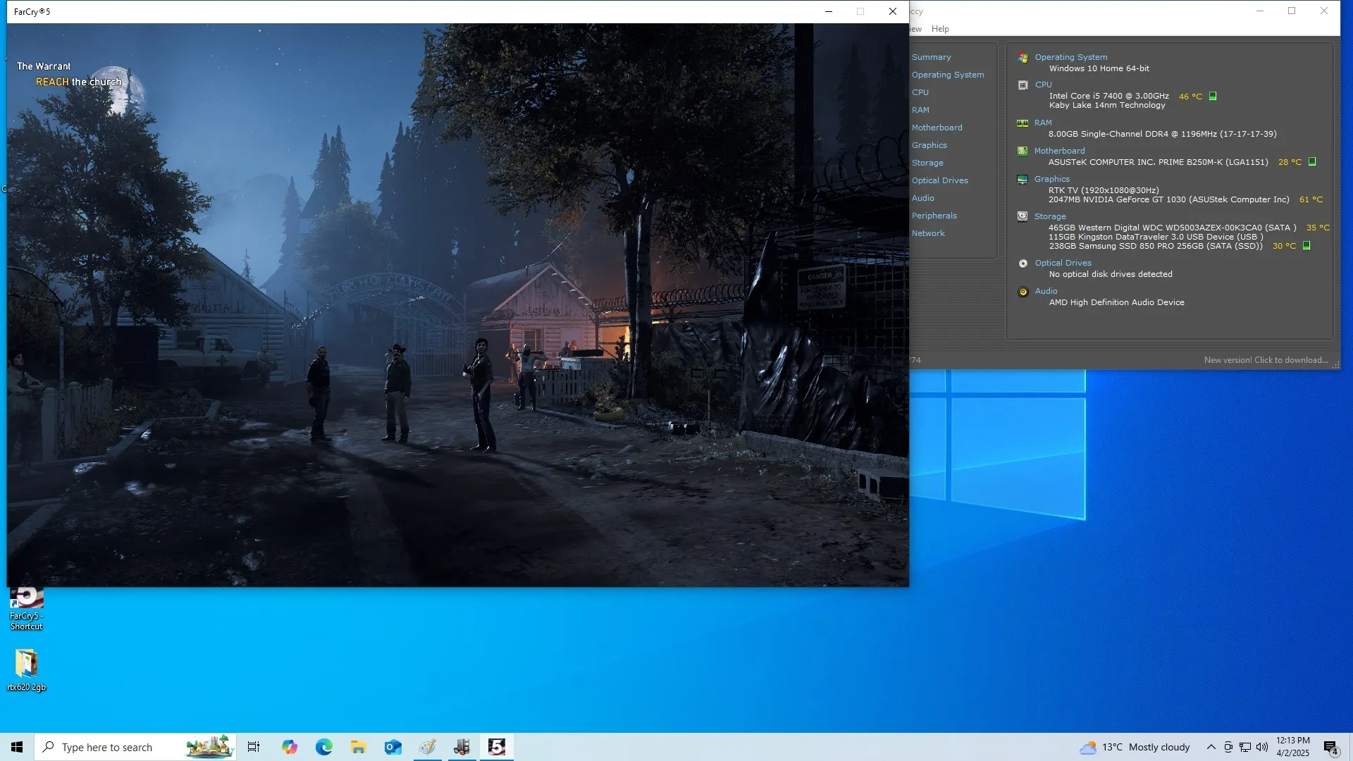Click the Far Cry 5 game viewport
The height and width of the screenshot is (761, 1353).
(x=458, y=305)
